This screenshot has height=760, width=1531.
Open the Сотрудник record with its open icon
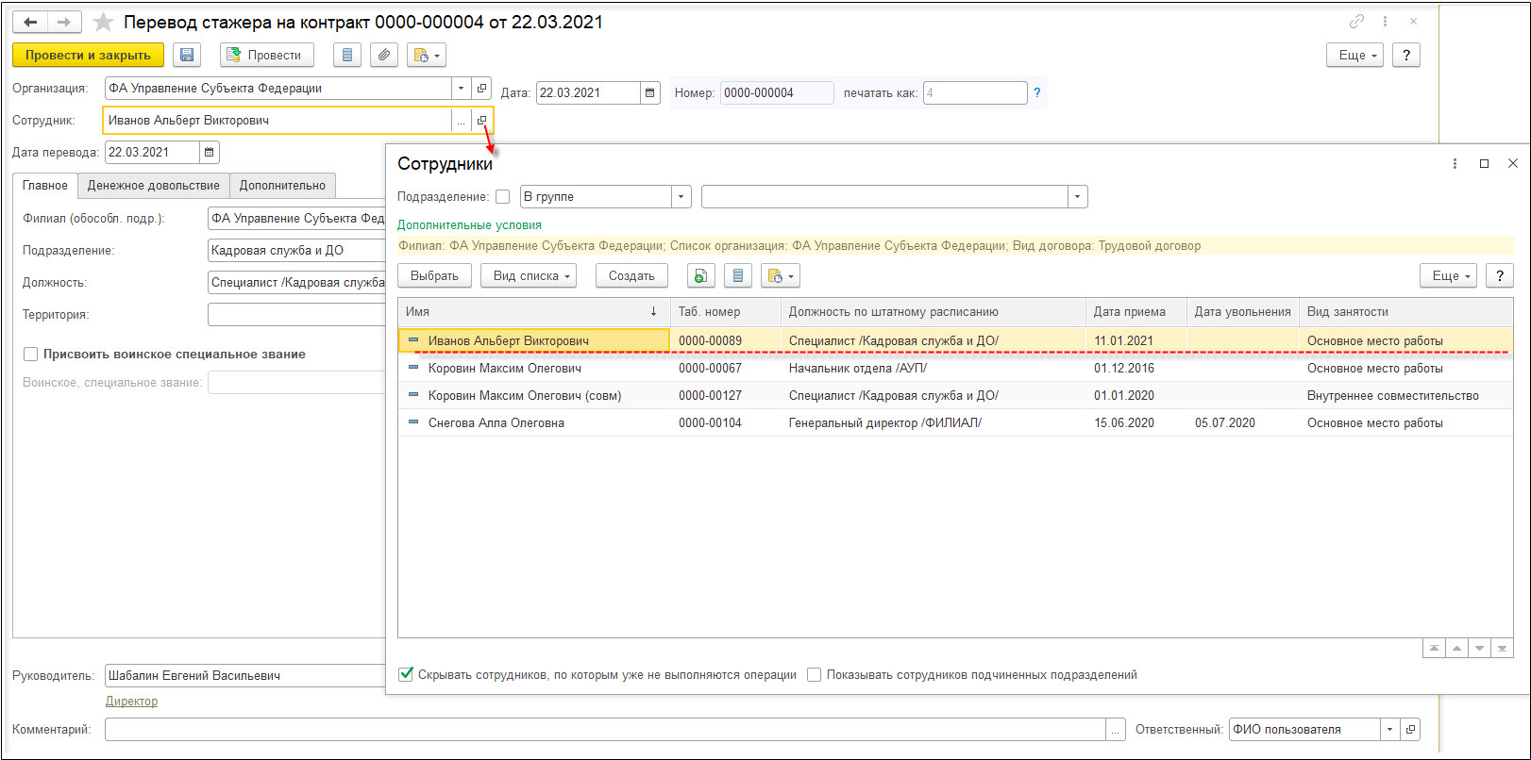pyautogui.click(x=481, y=120)
